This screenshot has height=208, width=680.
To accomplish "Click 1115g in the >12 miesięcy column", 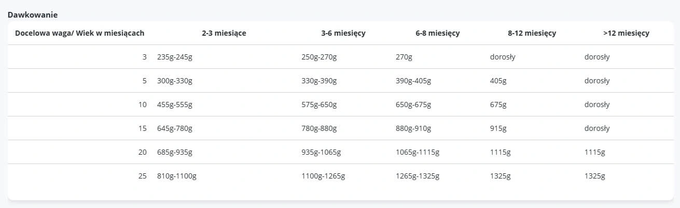I will click(594, 152).
